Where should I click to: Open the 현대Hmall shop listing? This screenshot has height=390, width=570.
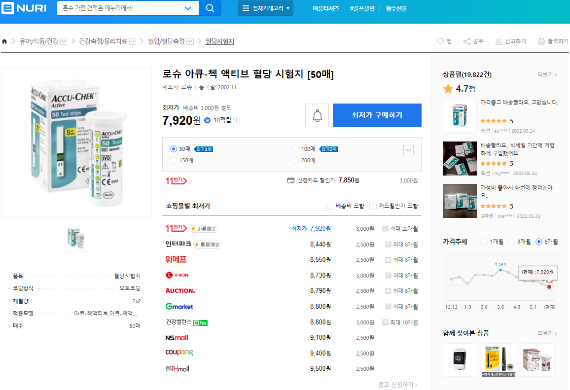[178, 369]
